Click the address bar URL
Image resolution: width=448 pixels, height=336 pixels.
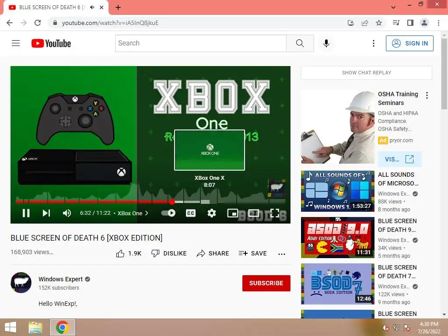coord(110,23)
